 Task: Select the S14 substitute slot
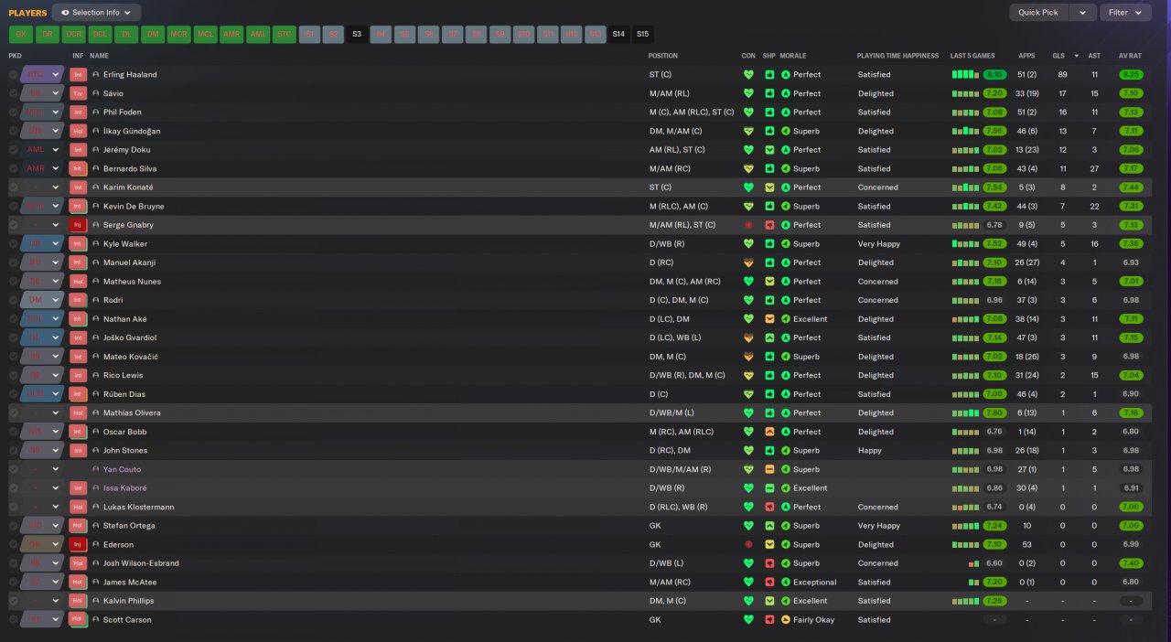pos(619,35)
